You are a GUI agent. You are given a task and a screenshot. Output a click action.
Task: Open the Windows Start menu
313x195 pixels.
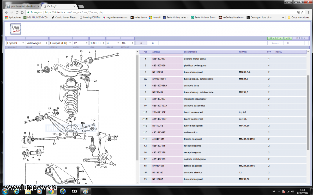pos(5,191)
